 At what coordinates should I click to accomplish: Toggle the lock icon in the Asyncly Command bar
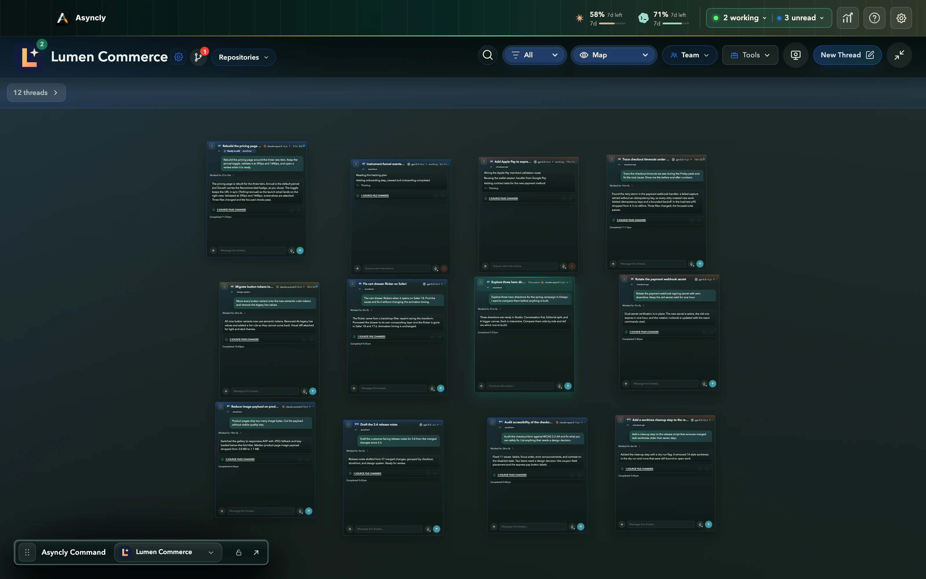(238, 552)
